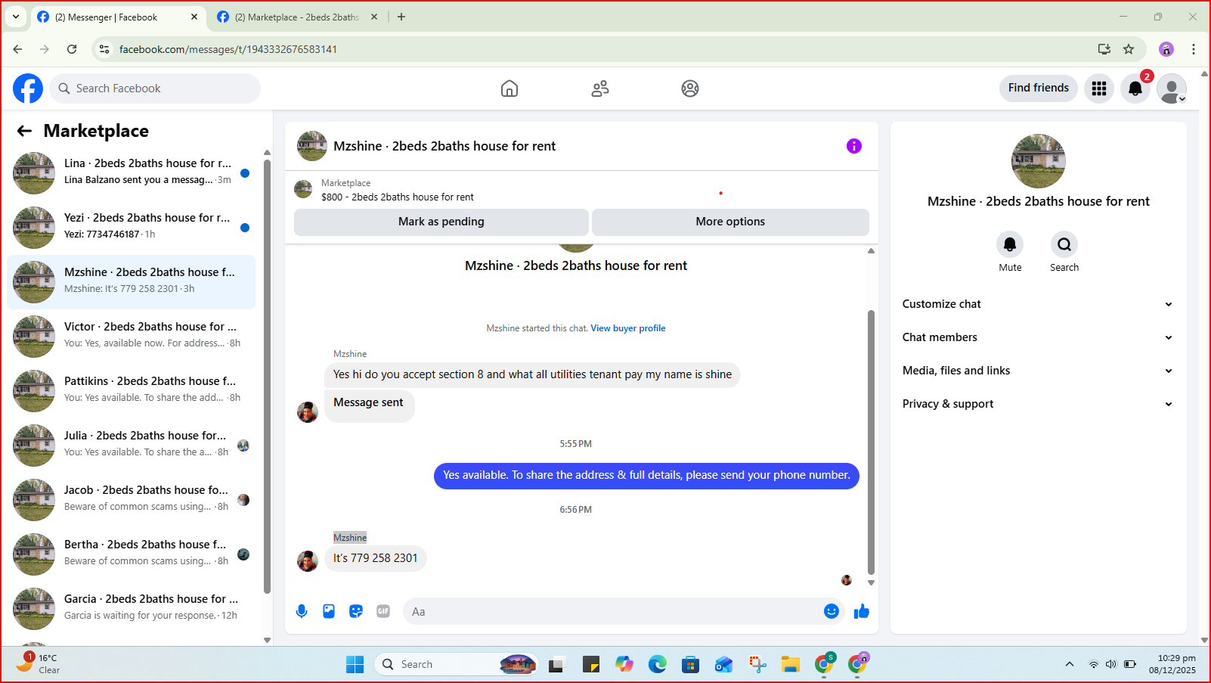Open a new Chrome tab
Image resolution: width=1211 pixels, height=683 pixels.
[401, 17]
